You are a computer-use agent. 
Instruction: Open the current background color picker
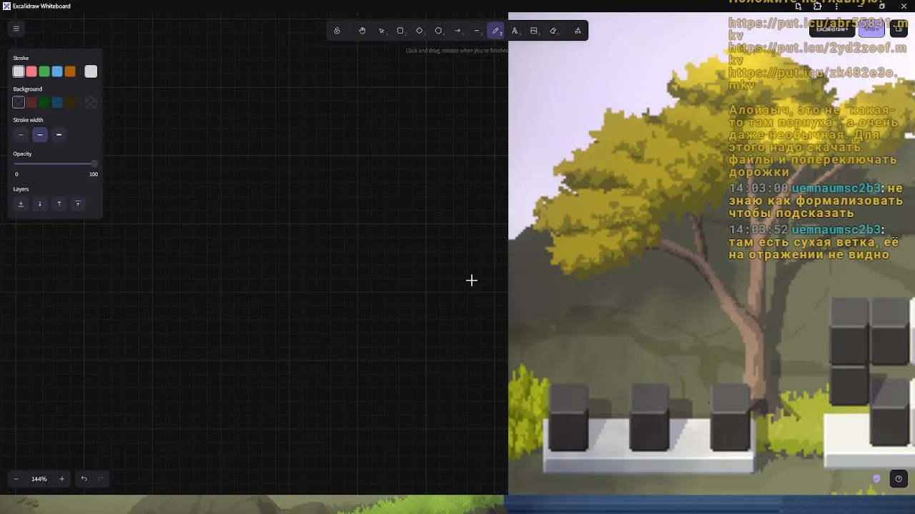pyautogui.click(x=91, y=103)
